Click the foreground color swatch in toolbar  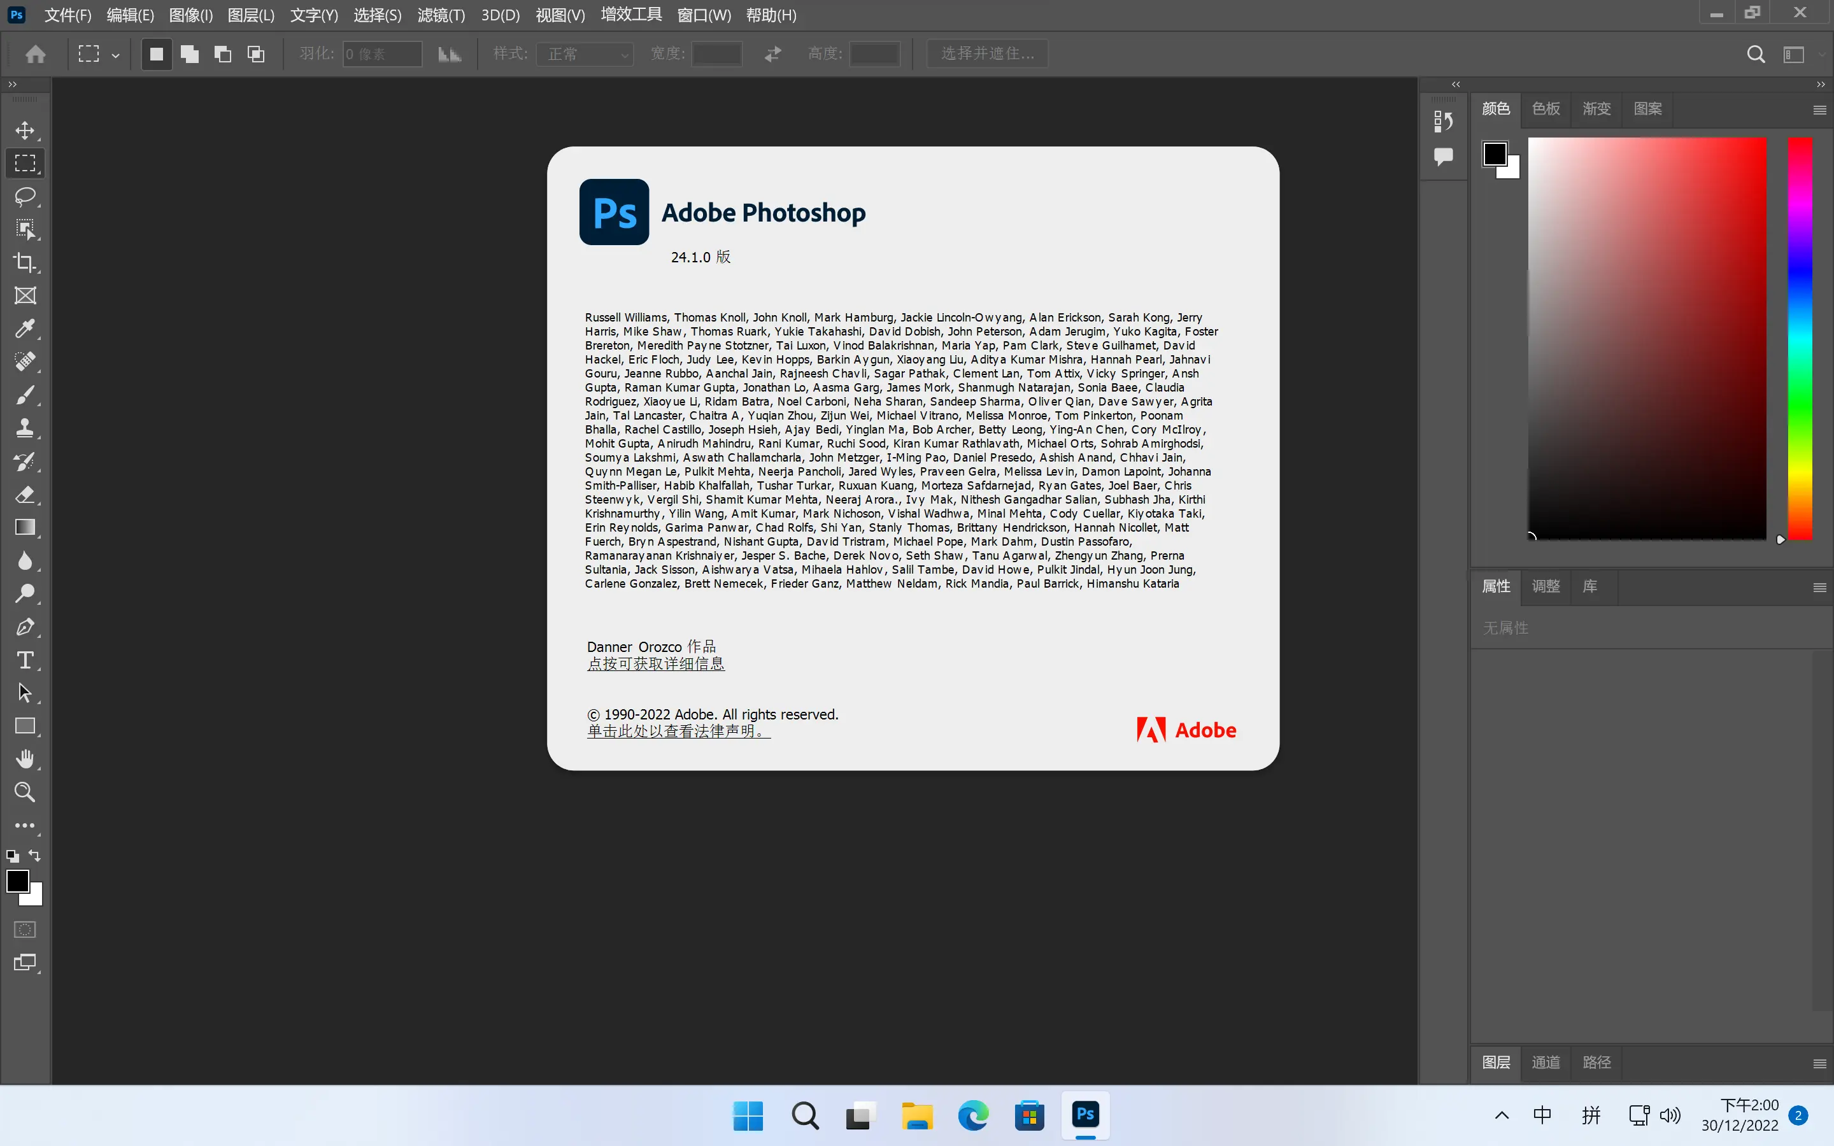[x=17, y=882]
